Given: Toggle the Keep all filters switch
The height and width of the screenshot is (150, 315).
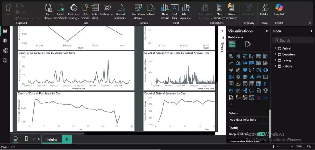Looking at the screenshot, I should [x=261, y=134].
